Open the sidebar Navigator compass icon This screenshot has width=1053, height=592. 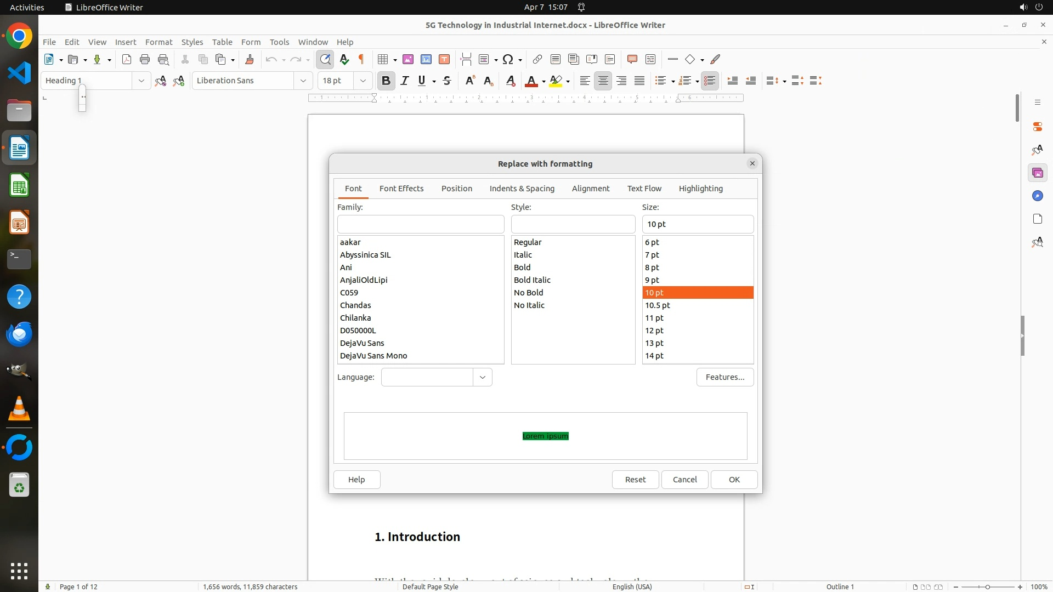pyautogui.click(x=1037, y=196)
